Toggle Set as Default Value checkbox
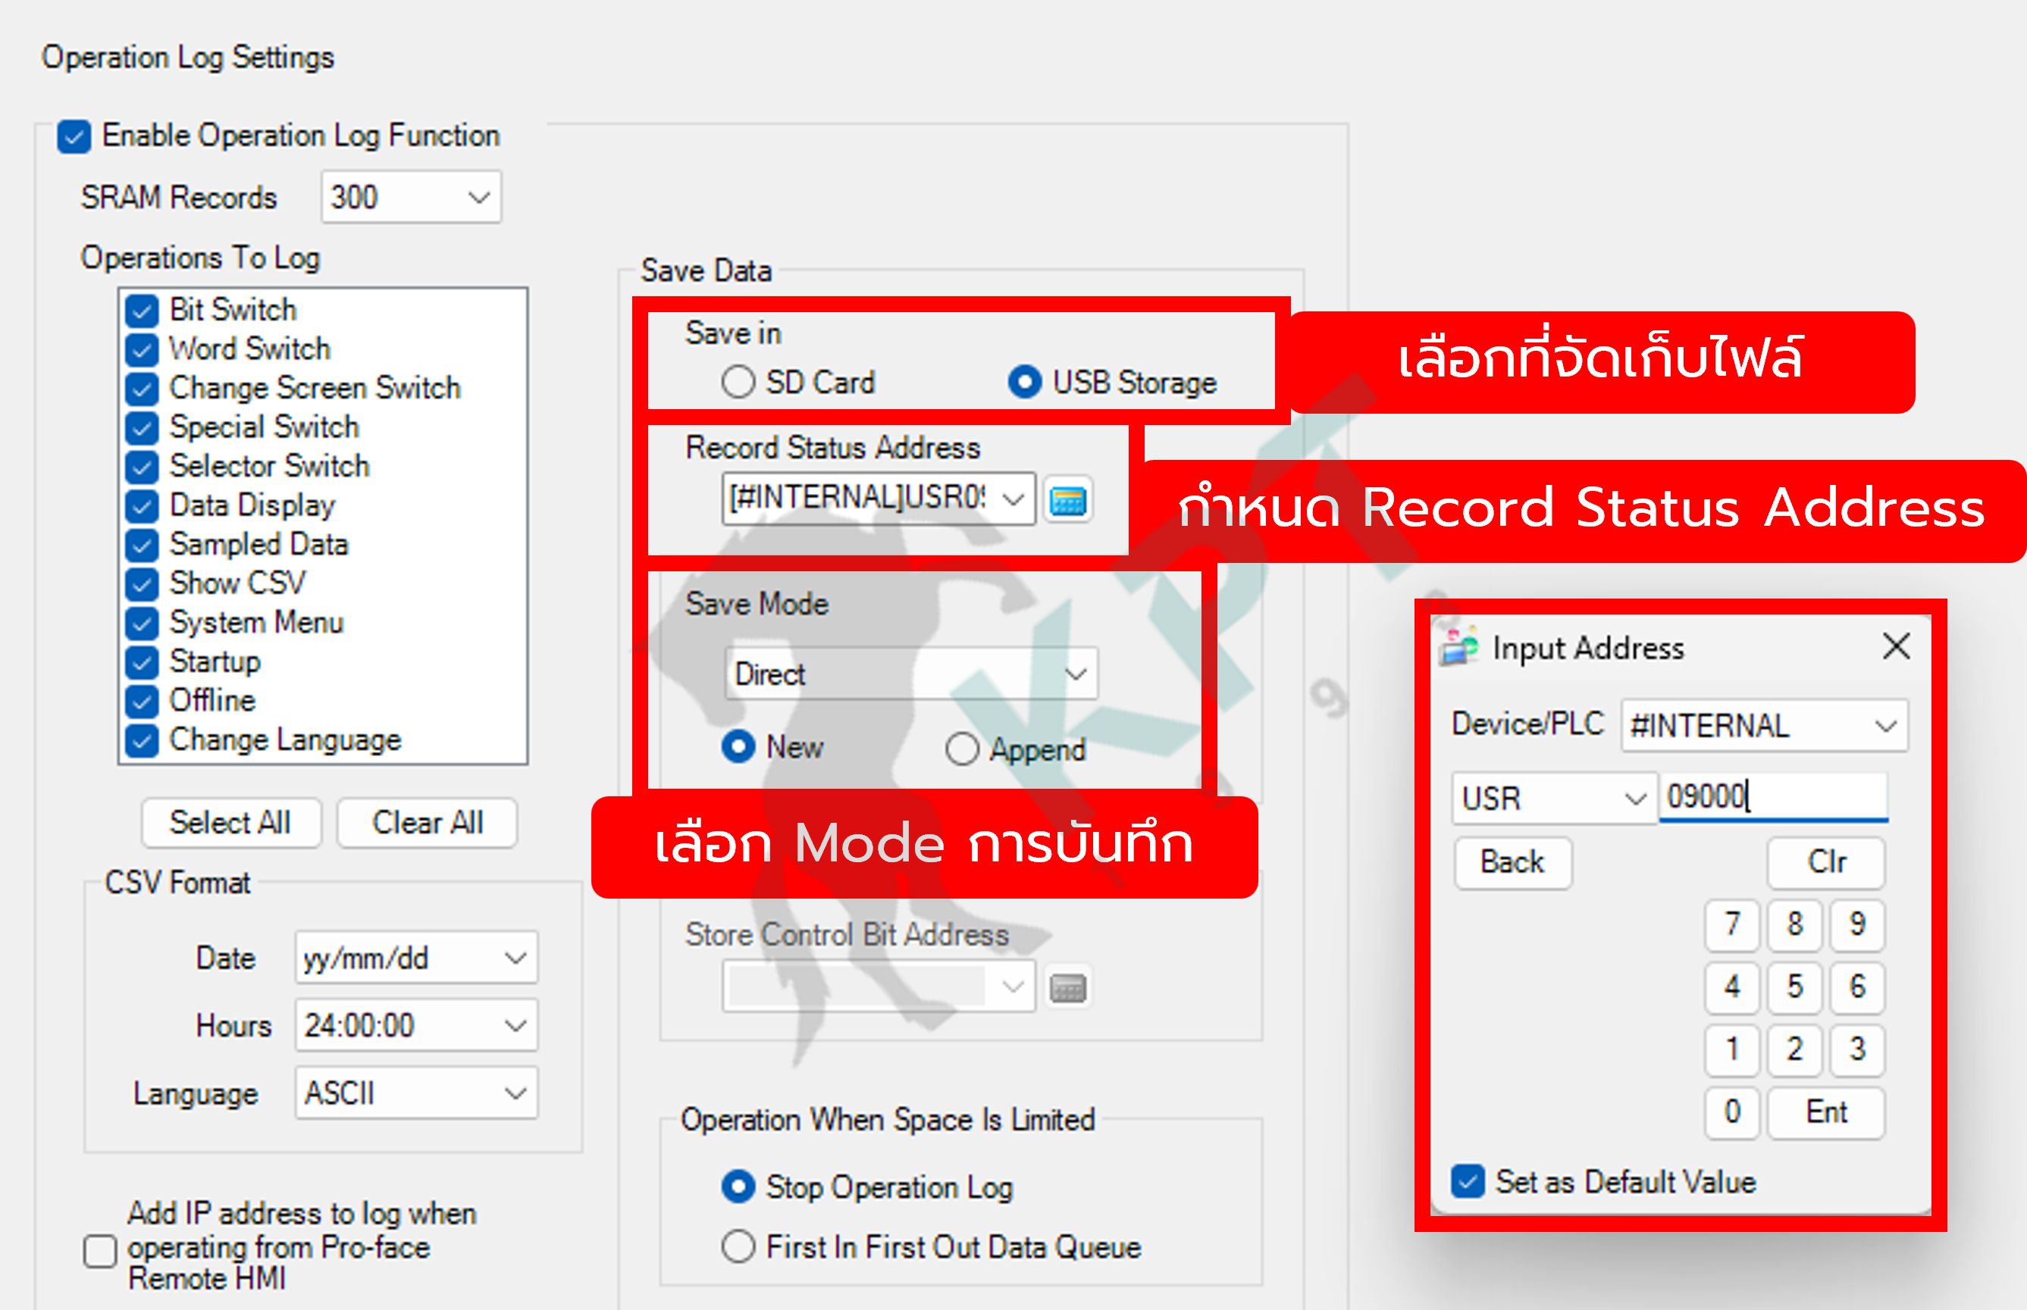 point(1468,1181)
